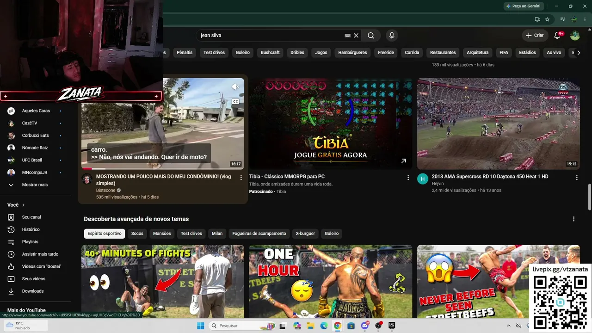Image resolution: width=592 pixels, height=333 pixels.
Task: Open the on-screen keyboard icon in search box
Action: click(348, 35)
